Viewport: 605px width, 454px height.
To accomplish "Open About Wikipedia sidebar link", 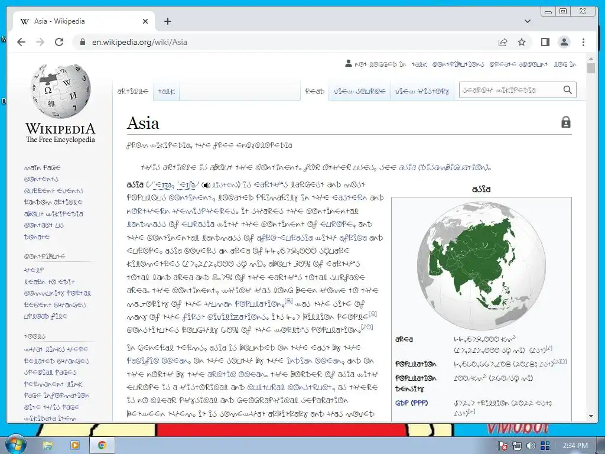I will click(53, 214).
